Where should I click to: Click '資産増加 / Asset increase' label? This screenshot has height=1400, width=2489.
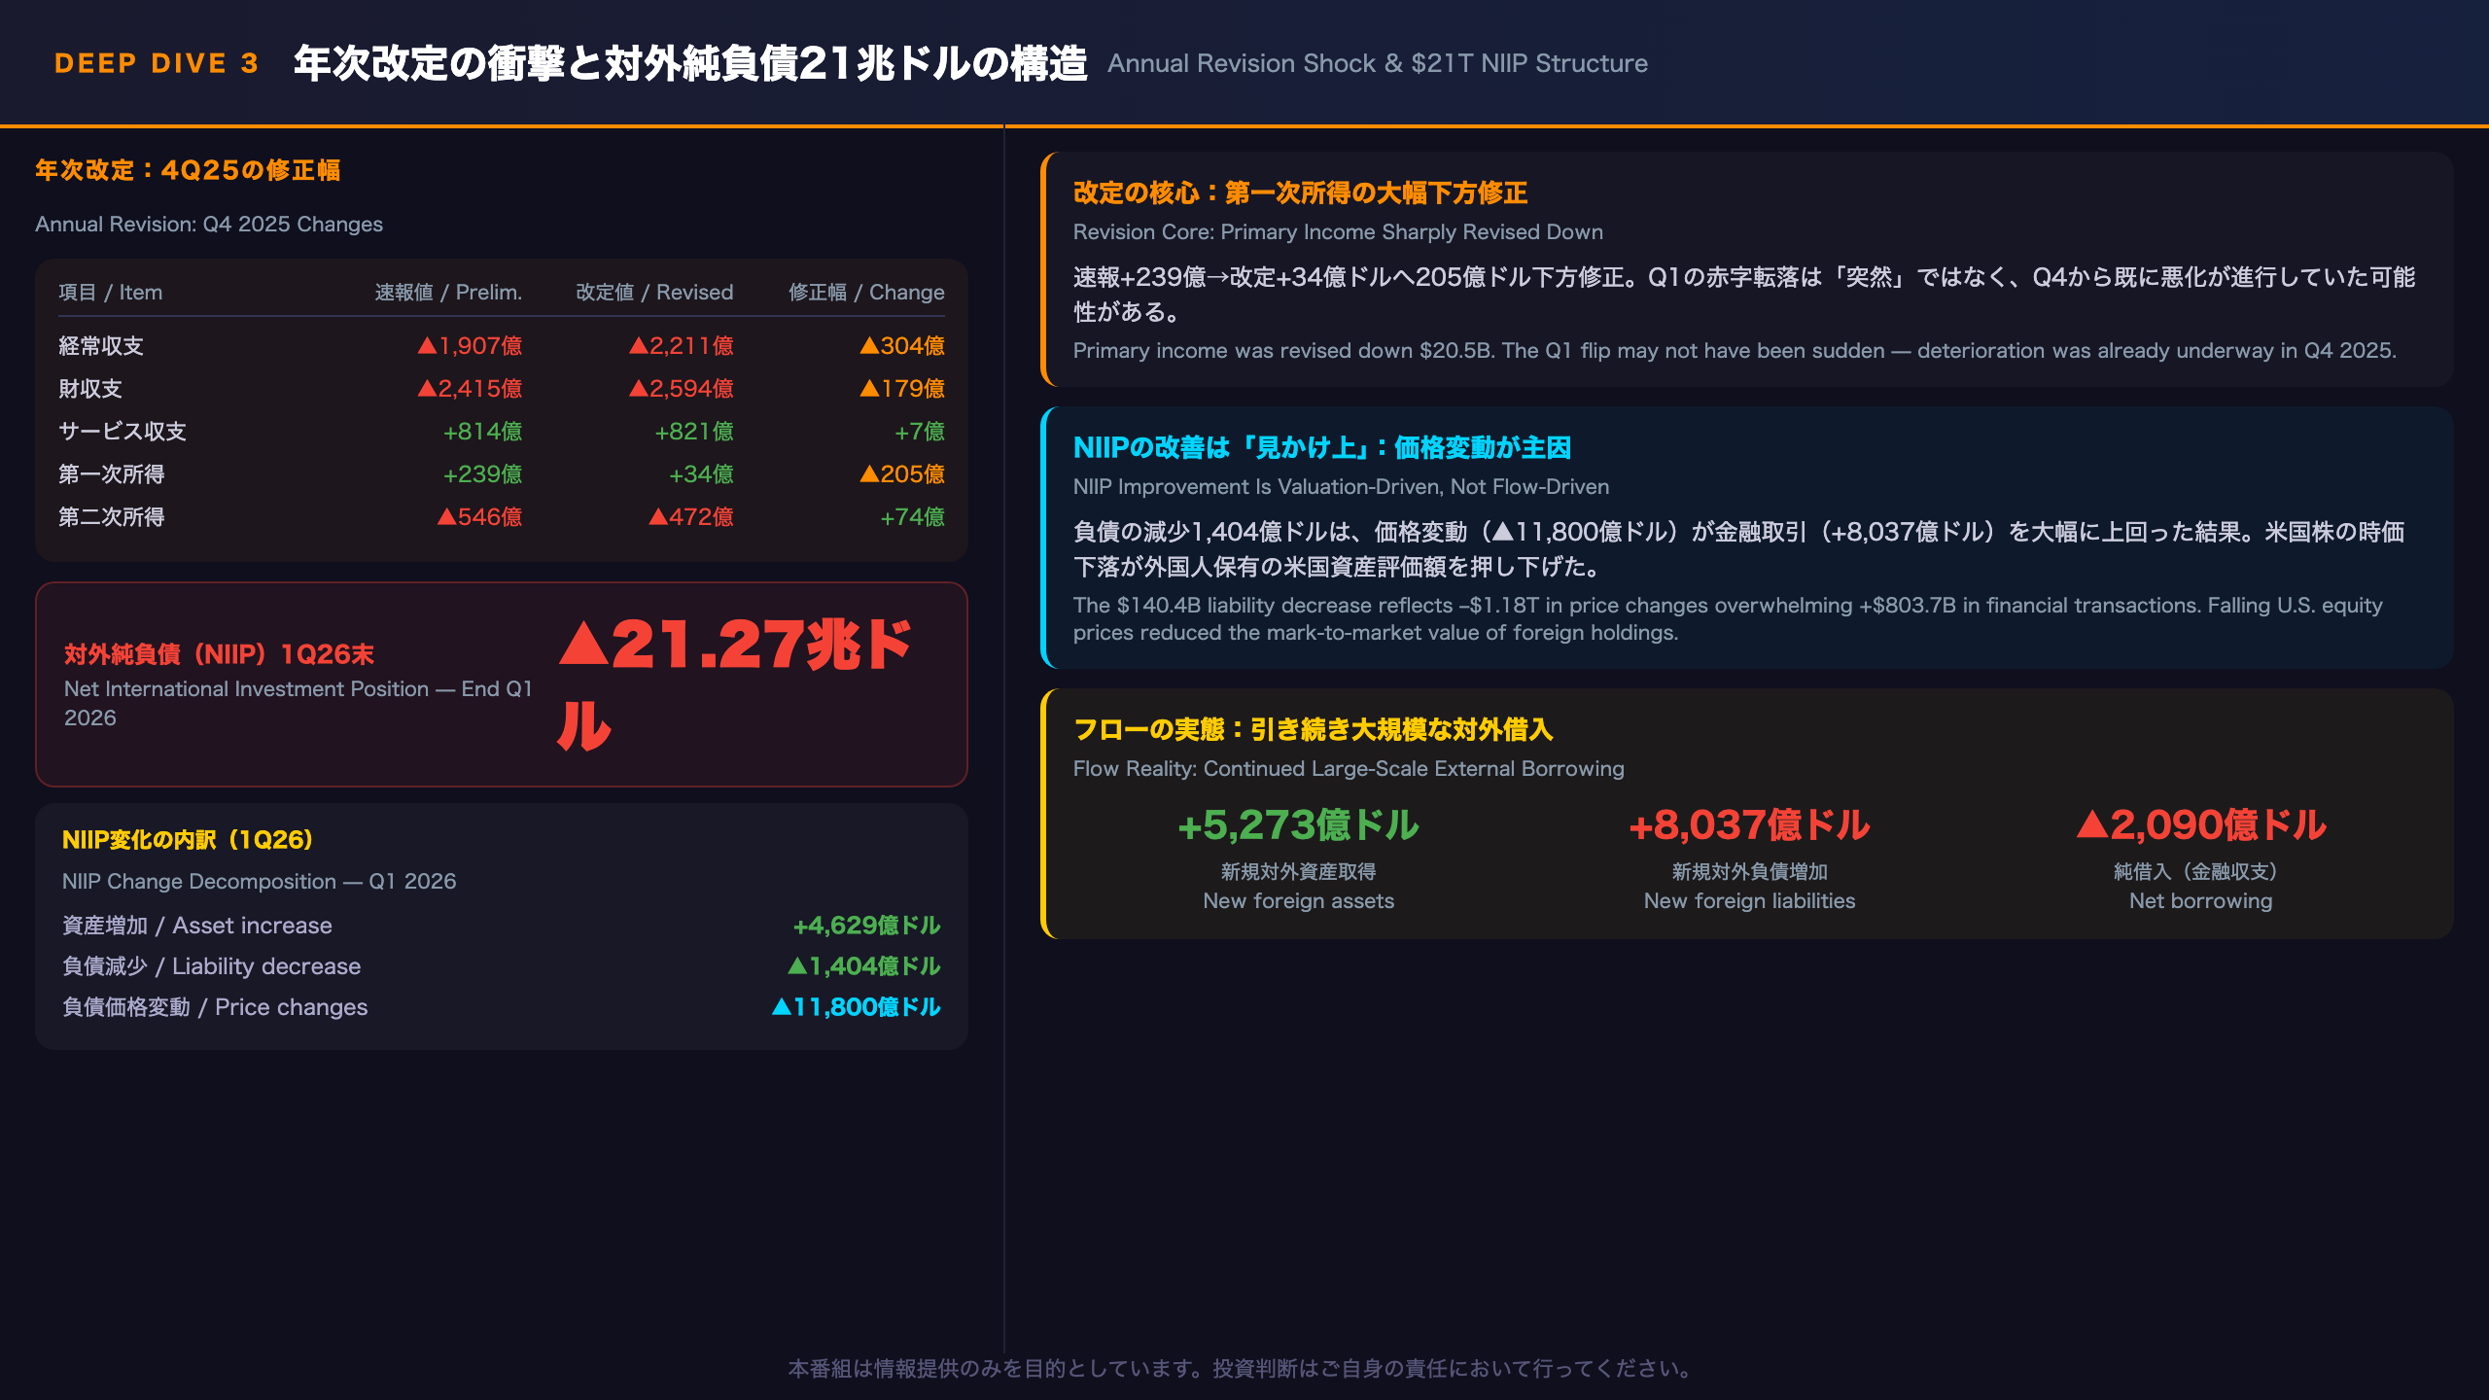pyautogui.click(x=197, y=925)
